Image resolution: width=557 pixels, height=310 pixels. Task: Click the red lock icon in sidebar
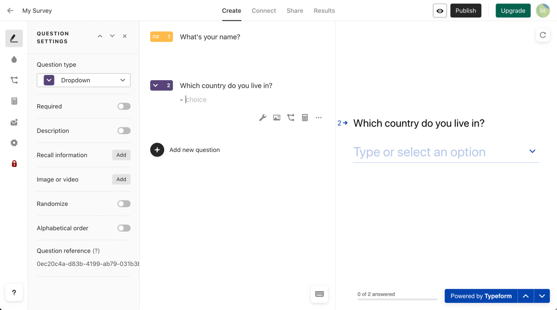coord(14,163)
